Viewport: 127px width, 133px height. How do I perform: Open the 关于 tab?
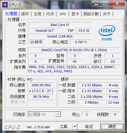pyautogui.click(x=107, y=14)
